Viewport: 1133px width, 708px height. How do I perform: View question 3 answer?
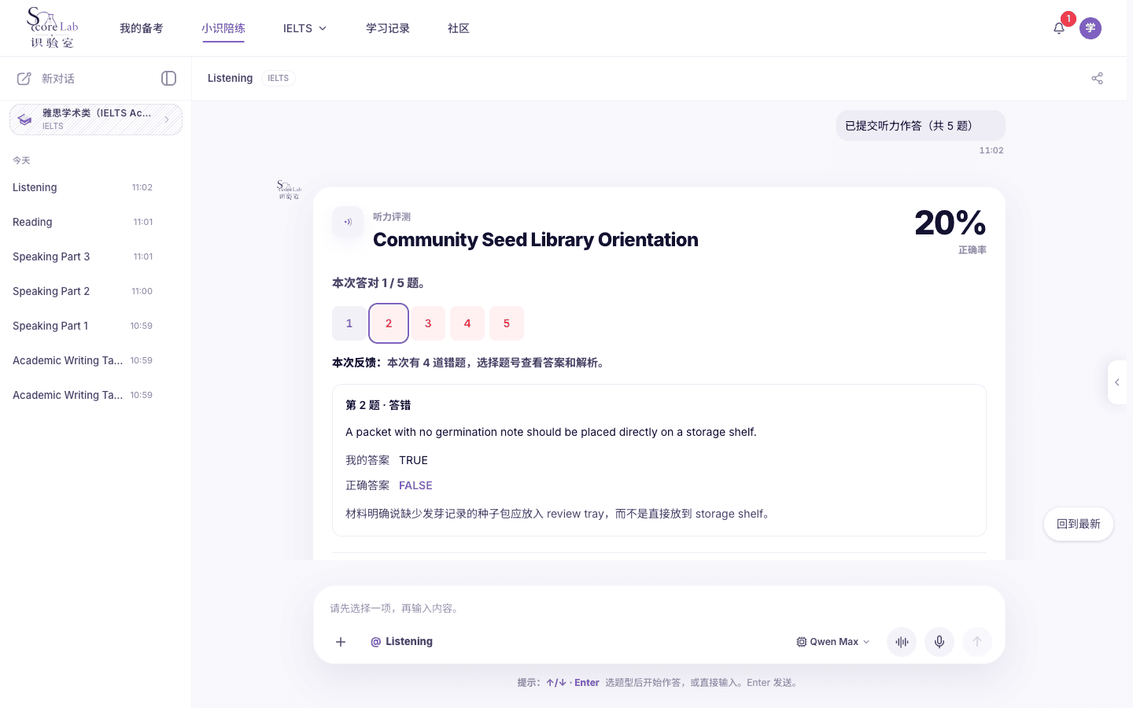(428, 323)
